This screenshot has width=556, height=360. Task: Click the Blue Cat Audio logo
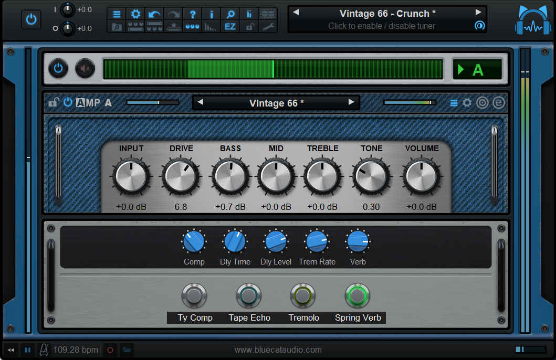click(531, 21)
